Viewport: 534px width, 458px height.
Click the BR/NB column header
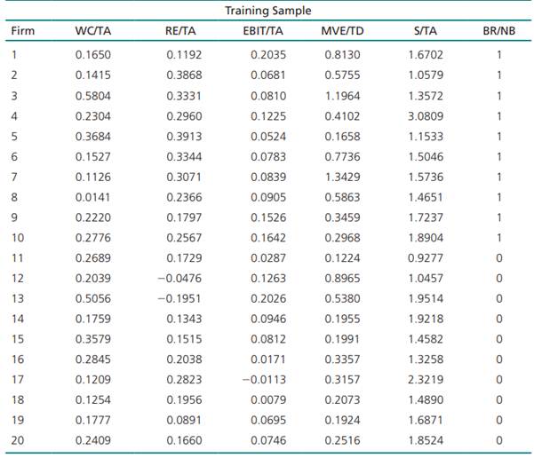click(499, 33)
